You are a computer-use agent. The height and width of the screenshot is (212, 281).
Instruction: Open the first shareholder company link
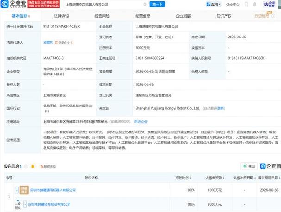point(53,190)
